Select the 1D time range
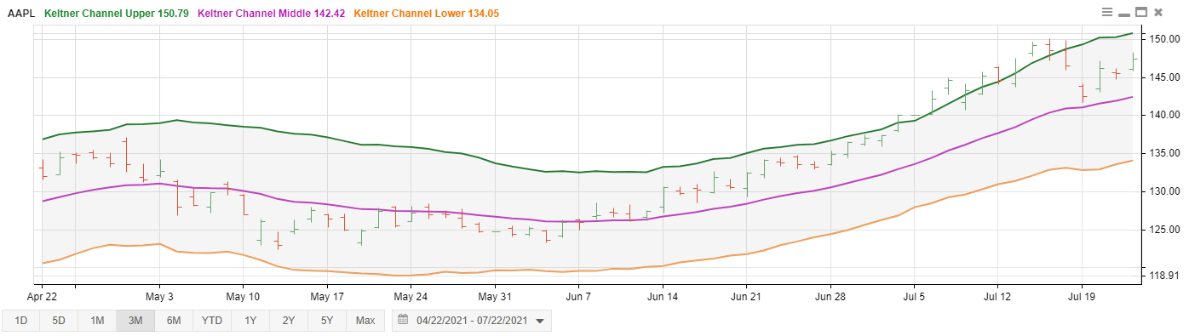Screen dimensions: 1189x336 point(21,321)
